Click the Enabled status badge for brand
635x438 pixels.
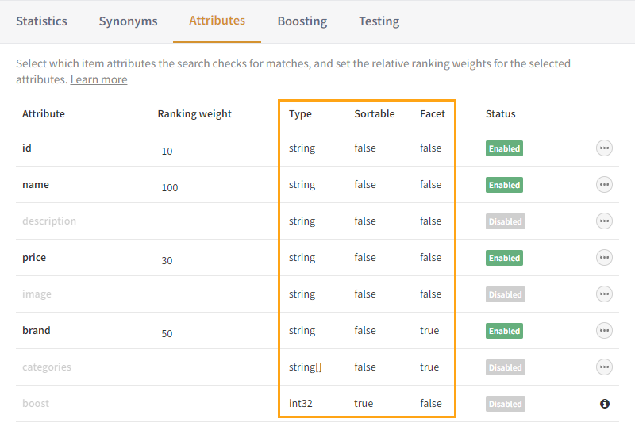tap(504, 331)
